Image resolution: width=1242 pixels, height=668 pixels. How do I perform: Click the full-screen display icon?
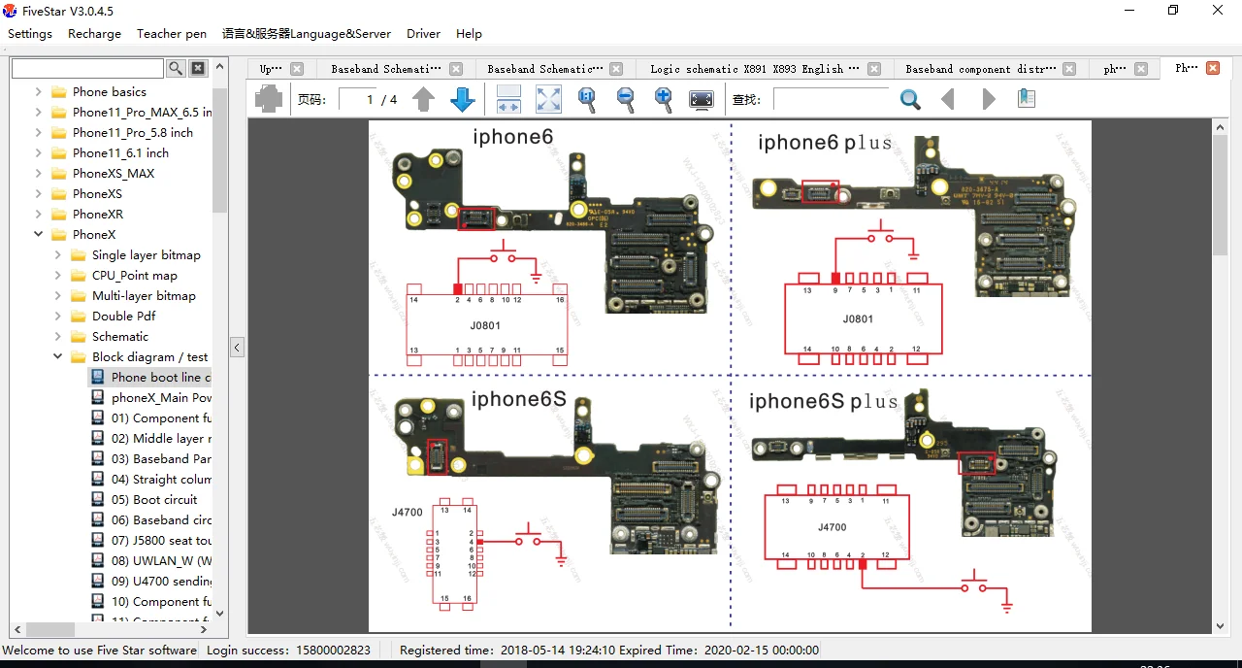pos(702,99)
